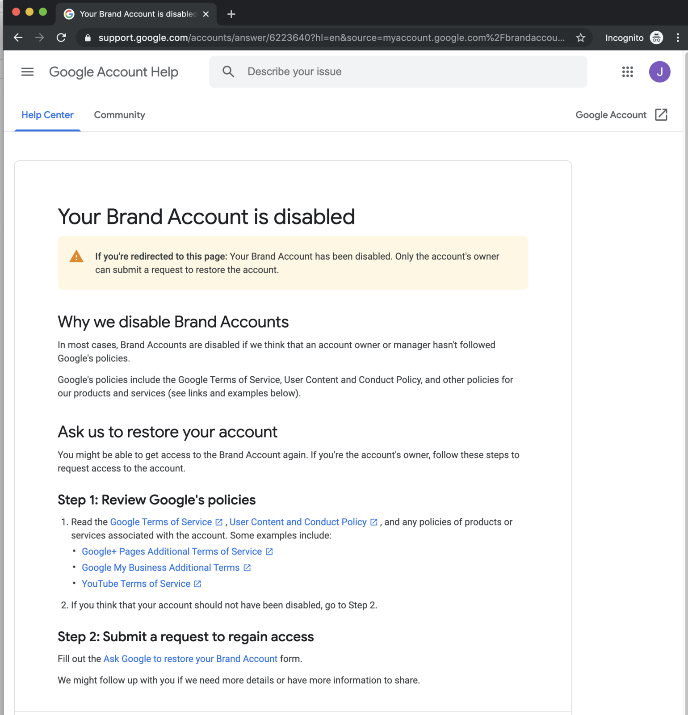Open the purple J account avatar
The width and height of the screenshot is (688, 715).
pos(659,71)
